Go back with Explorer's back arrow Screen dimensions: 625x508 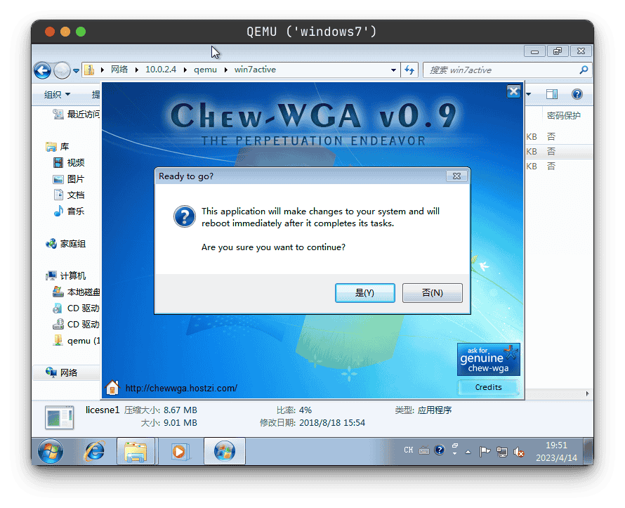[x=43, y=70]
